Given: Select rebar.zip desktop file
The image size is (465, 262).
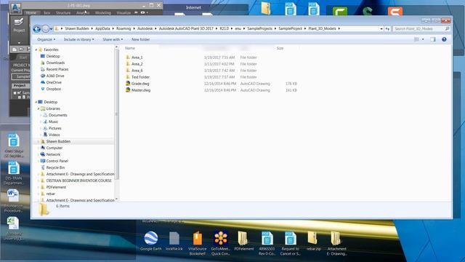Looking at the screenshot, I should click(x=313, y=241).
